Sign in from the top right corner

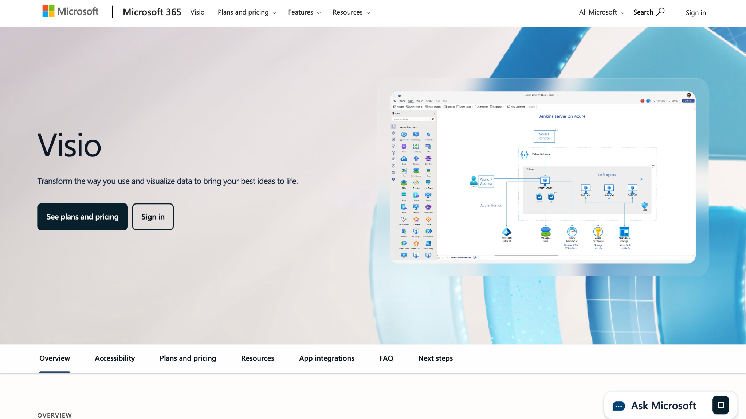(695, 12)
